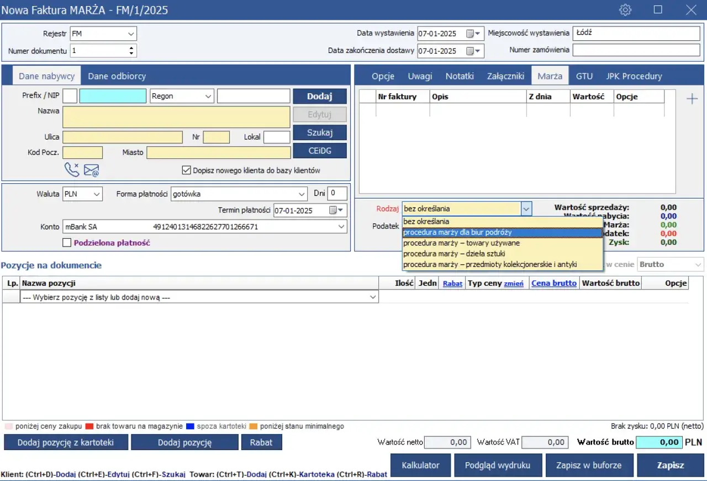Add margin invoice row with plus icon
The image size is (707, 481).
click(692, 99)
